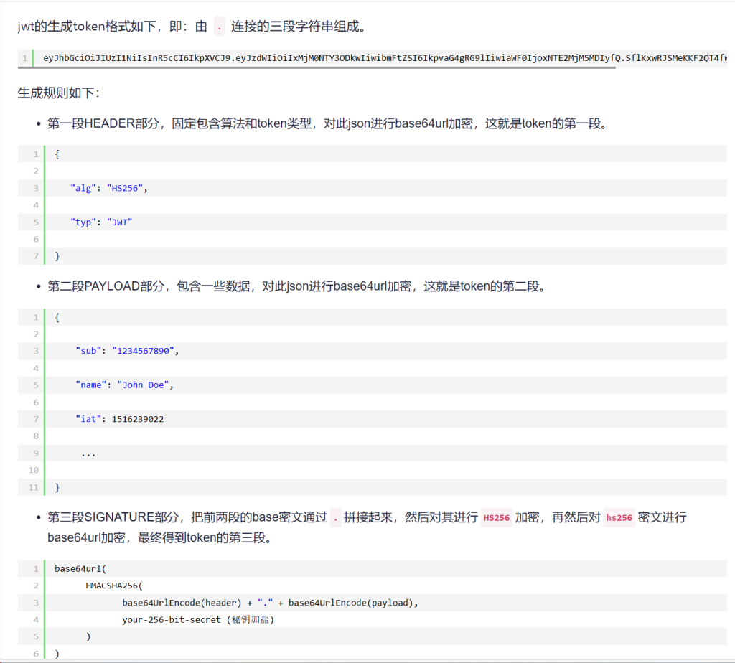Click the "1234567890" value in payload
Viewport: 735px width, 663px height.
click(x=143, y=351)
